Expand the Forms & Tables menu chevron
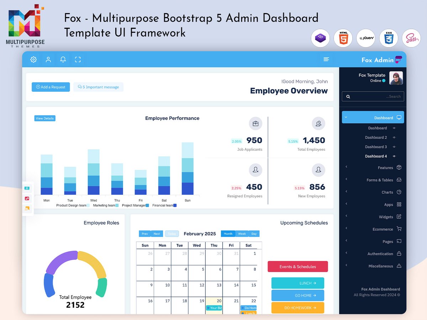 click(346, 179)
